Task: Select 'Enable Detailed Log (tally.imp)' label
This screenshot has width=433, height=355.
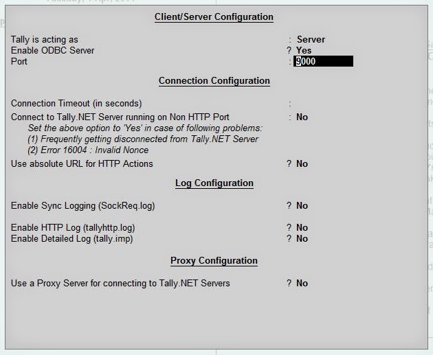Action: tap(71, 239)
